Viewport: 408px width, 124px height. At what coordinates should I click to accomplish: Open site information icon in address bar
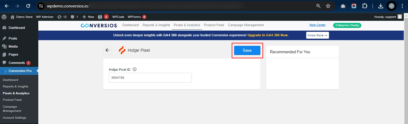pyautogui.click(x=41, y=6)
